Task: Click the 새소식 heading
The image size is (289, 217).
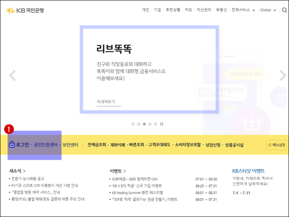Action: click(x=15, y=171)
